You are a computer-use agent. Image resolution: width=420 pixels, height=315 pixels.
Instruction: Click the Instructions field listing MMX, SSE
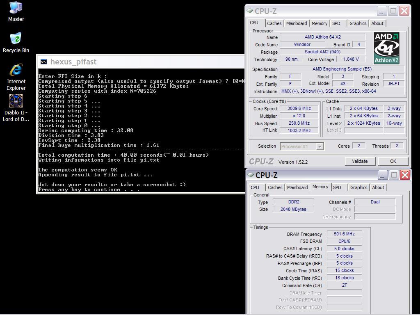click(342, 91)
